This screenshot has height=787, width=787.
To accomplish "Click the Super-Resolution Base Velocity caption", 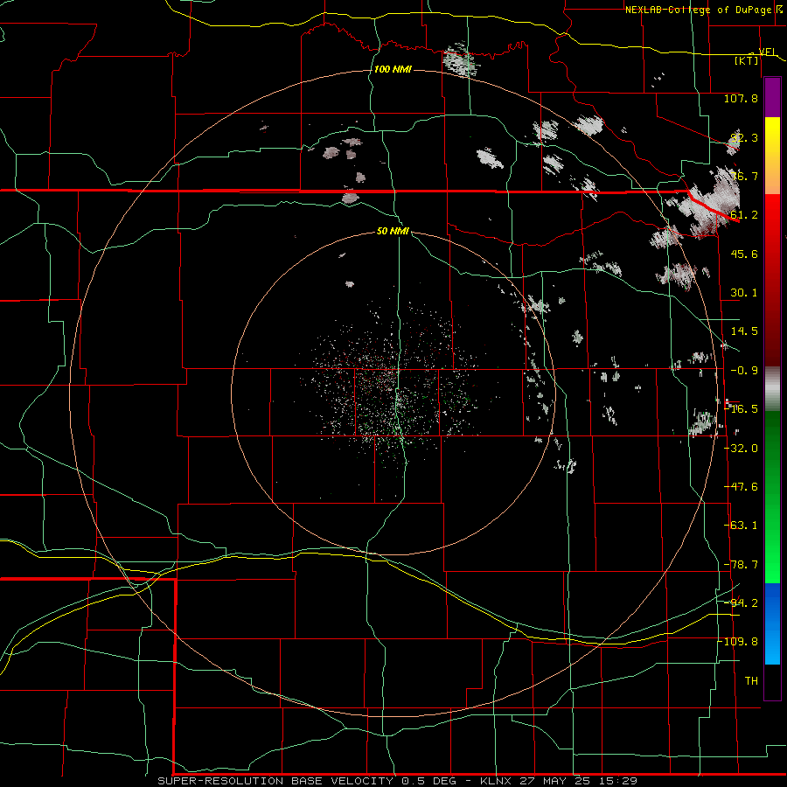I will (397, 781).
